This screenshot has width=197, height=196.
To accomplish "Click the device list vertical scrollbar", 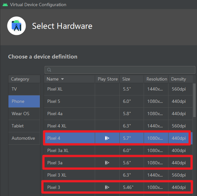I will 194,100.
